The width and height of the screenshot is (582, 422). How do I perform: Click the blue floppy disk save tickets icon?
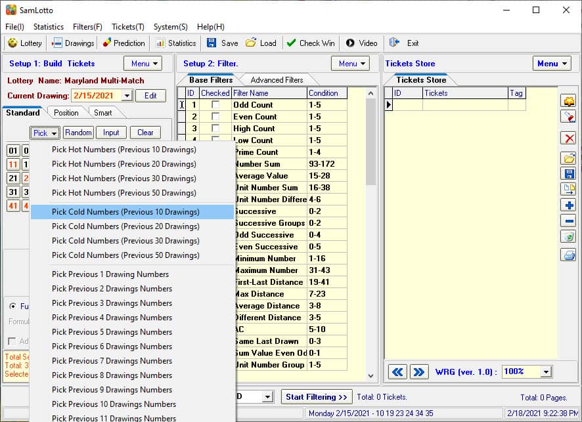(x=568, y=174)
